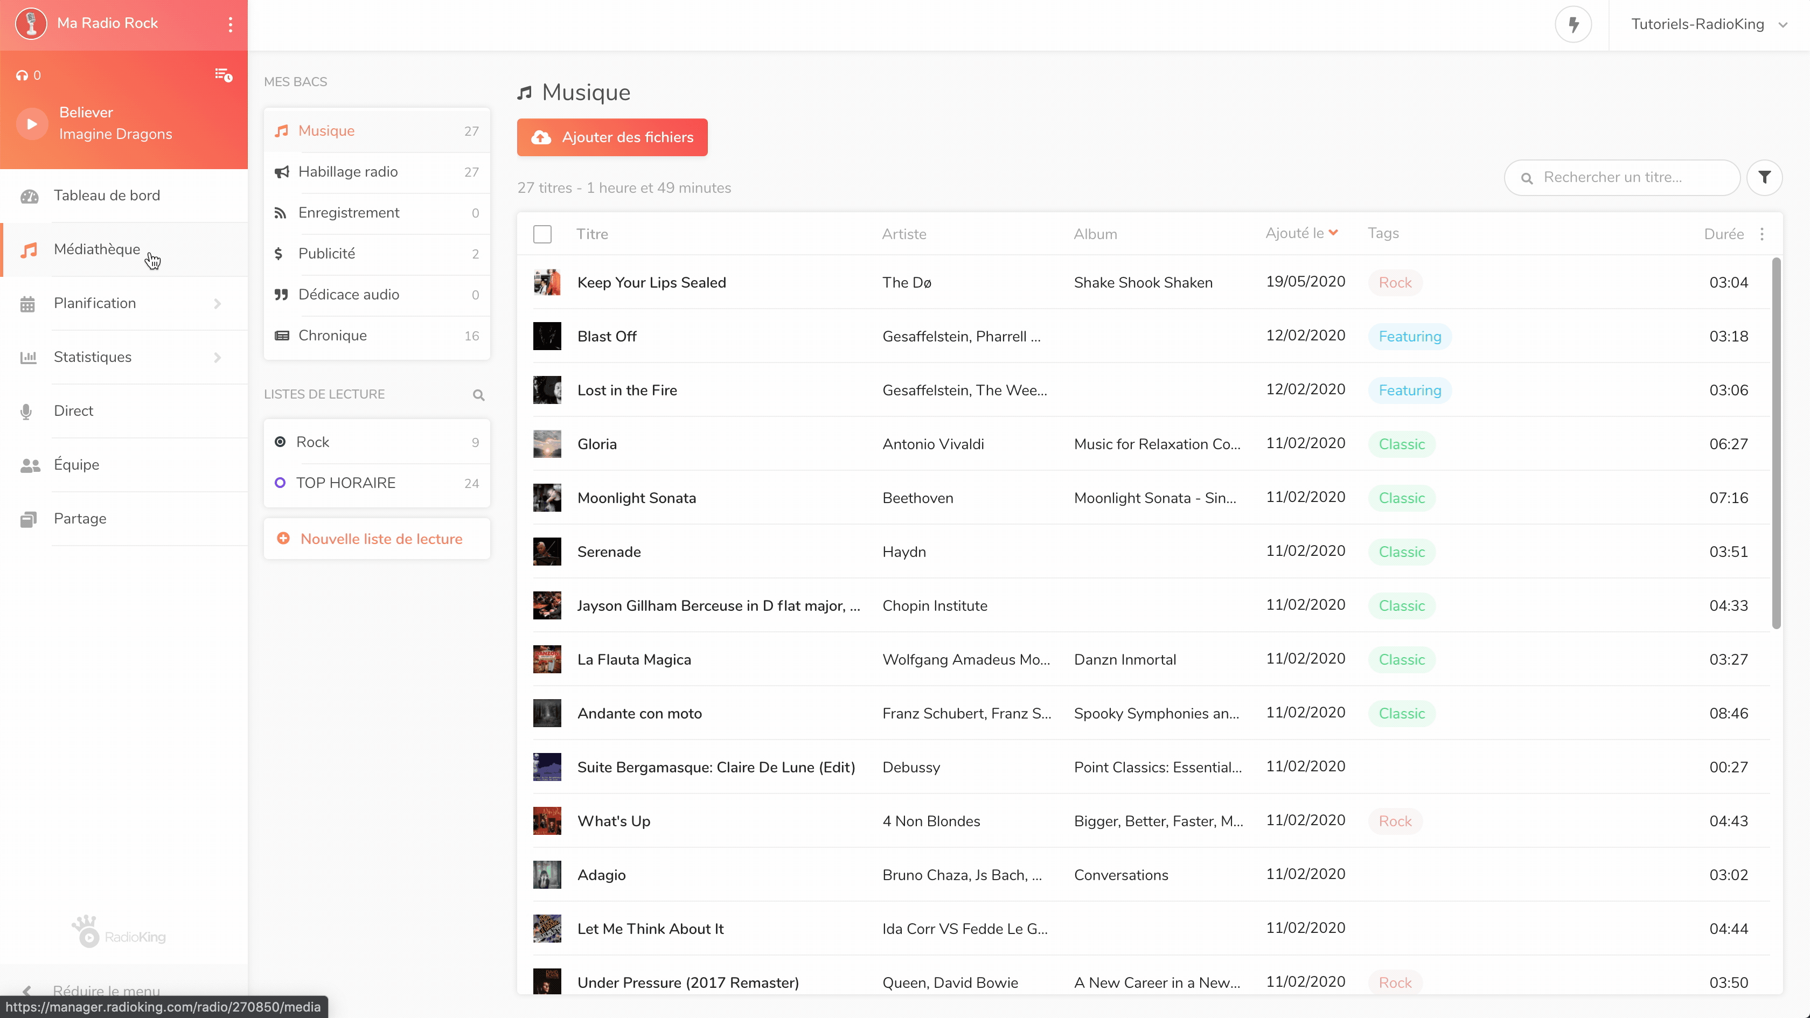The image size is (1810, 1018).
Task: Sort by Titre column header
Action: pos(593,234)
